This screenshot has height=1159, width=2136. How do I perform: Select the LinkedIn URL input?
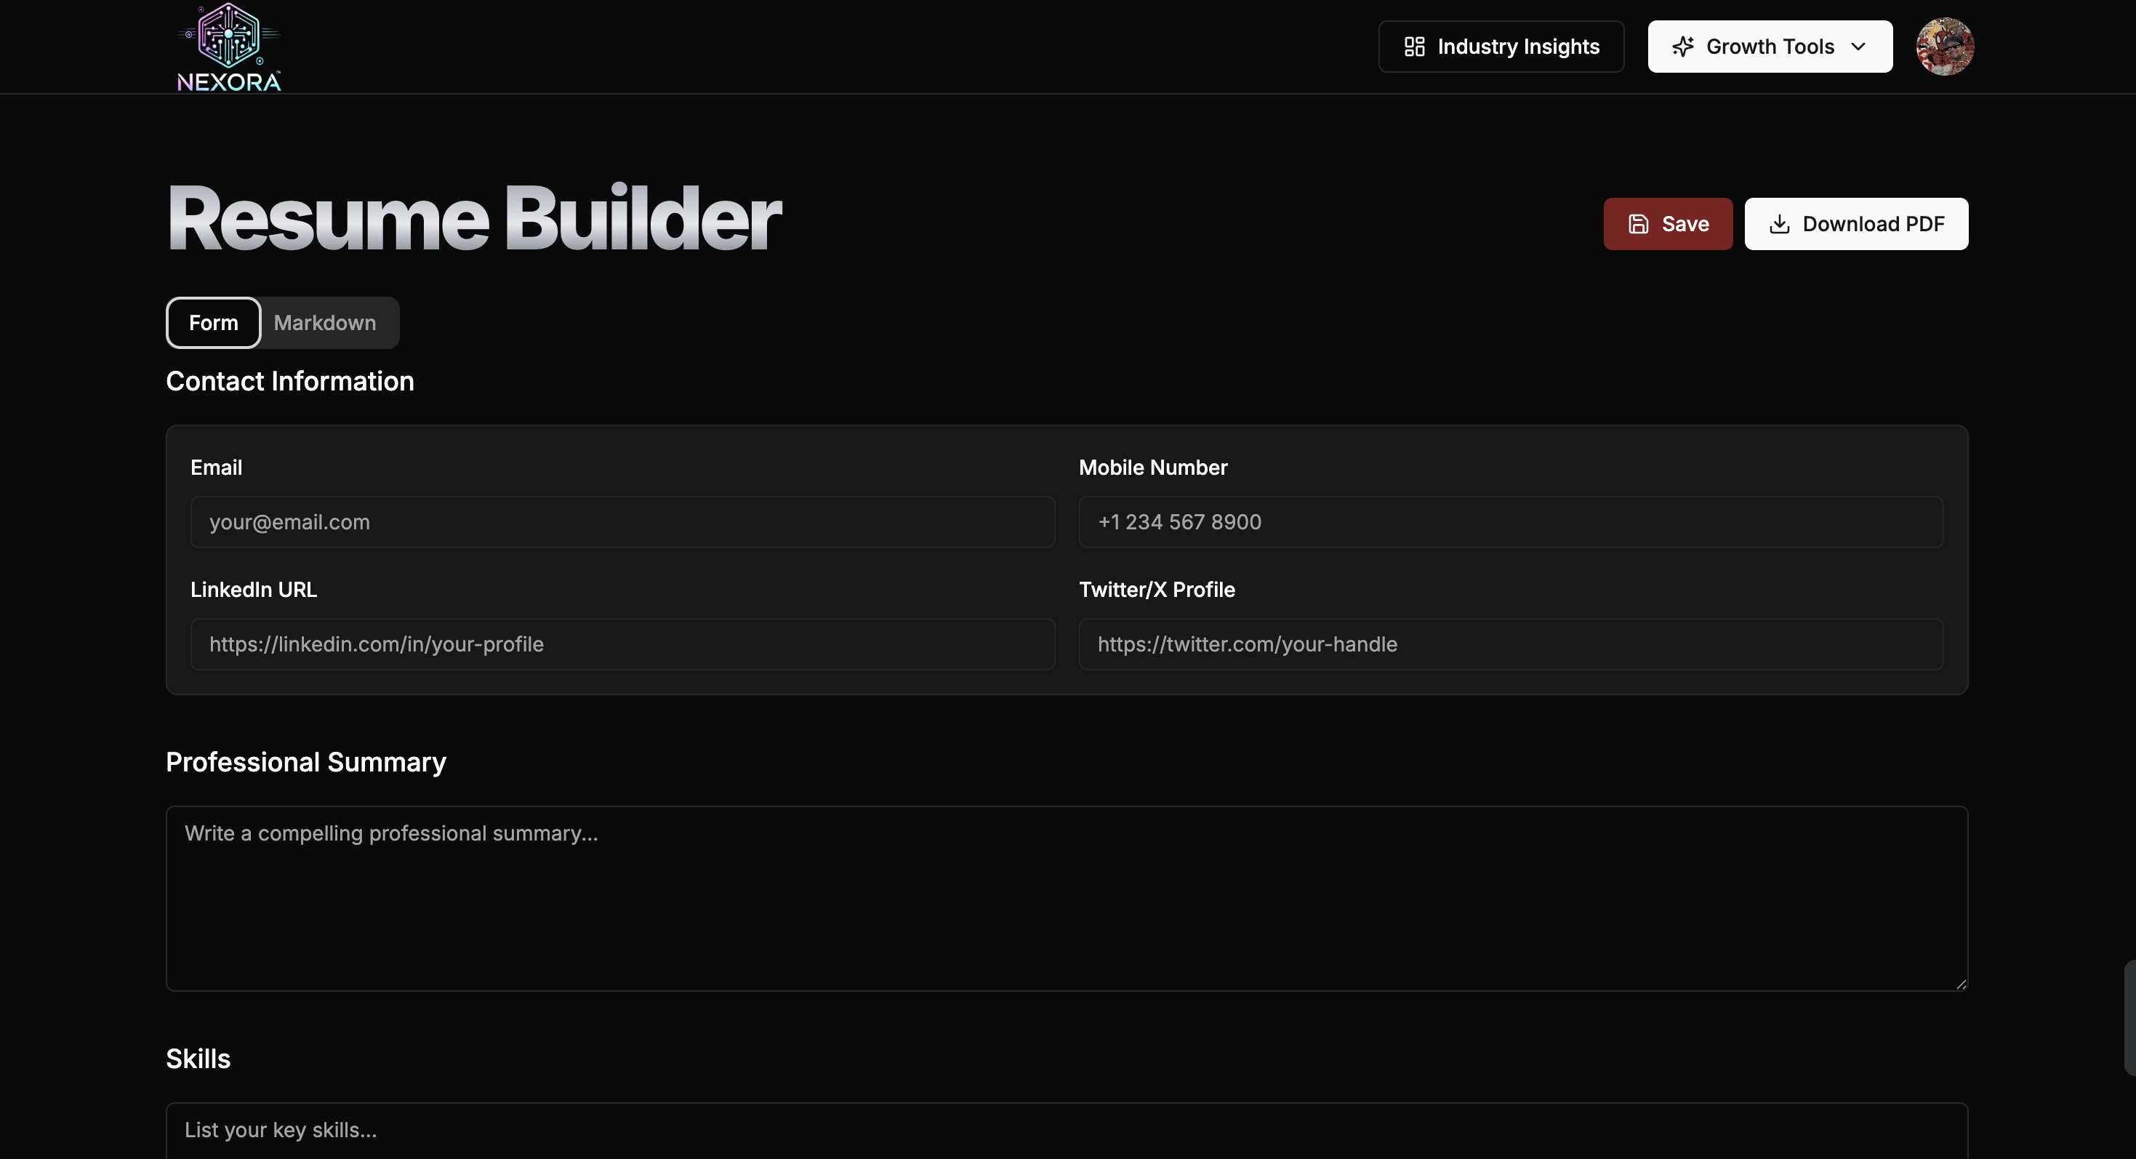pyautogui.click(x=622, y=644)
